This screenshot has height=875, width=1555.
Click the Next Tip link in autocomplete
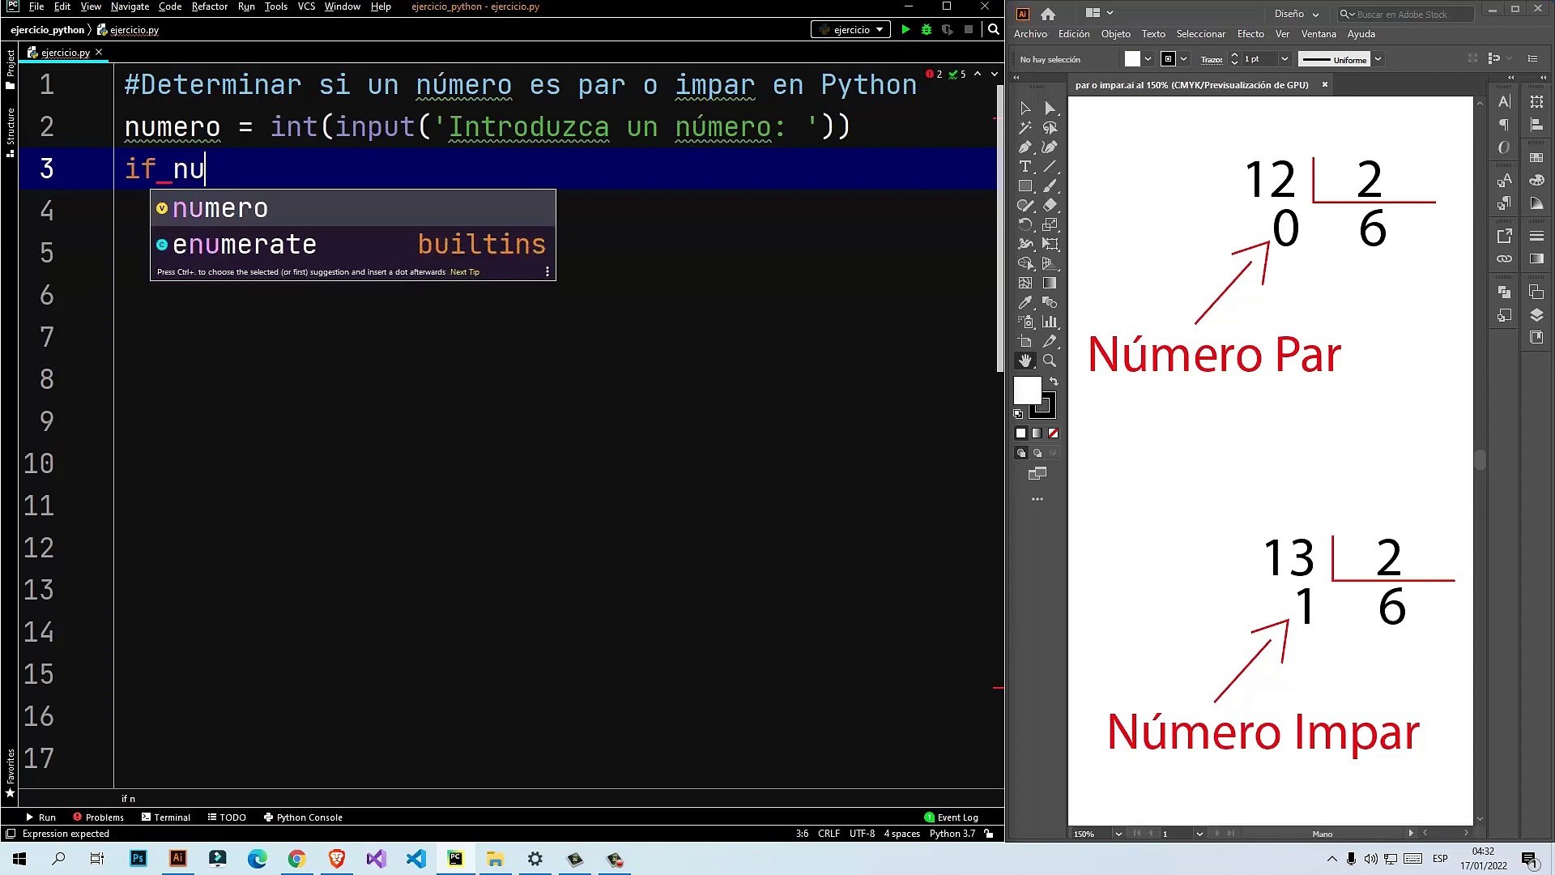click(x=464, y=272)
